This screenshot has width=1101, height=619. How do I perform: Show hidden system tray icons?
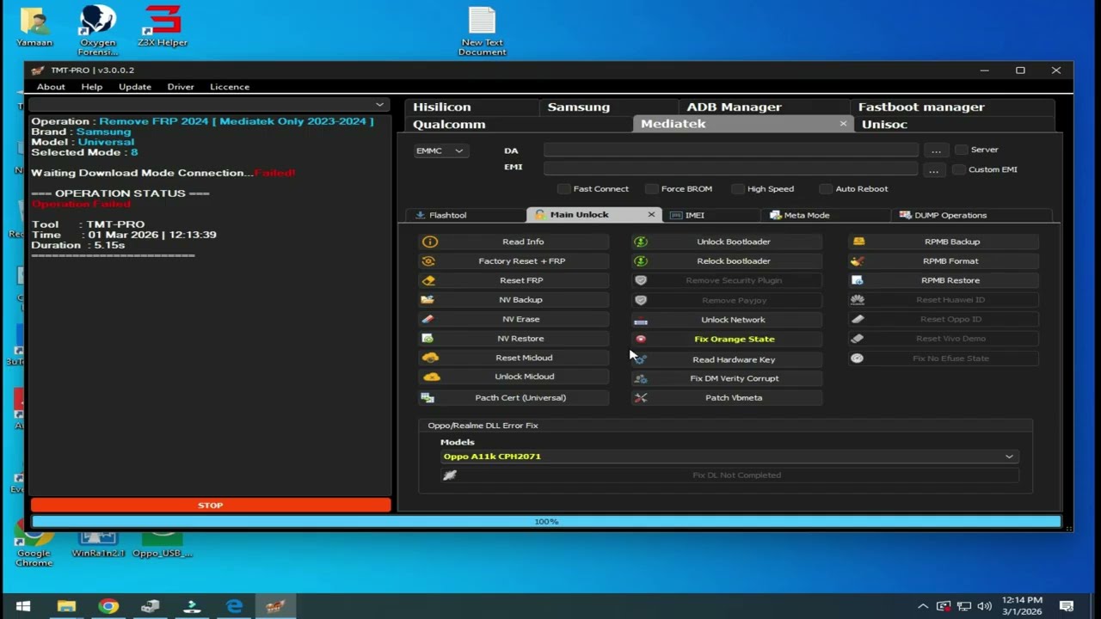coord(923,606)
